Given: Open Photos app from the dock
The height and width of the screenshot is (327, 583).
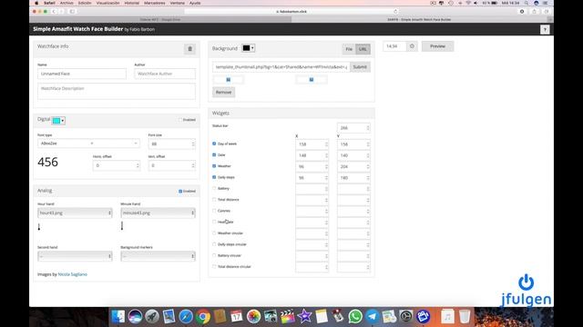Looking at the screenshot, I should [x=253, y=317].
